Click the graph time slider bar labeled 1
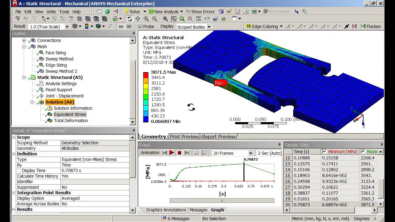The height and width of the screenshot is (222, 395). (x=222, y=201)
